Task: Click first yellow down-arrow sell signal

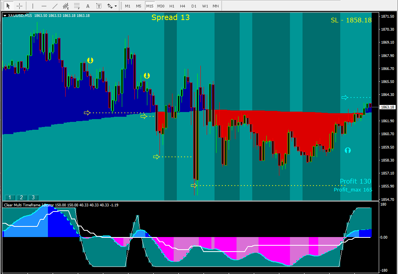Action: [x=90, y=61]
